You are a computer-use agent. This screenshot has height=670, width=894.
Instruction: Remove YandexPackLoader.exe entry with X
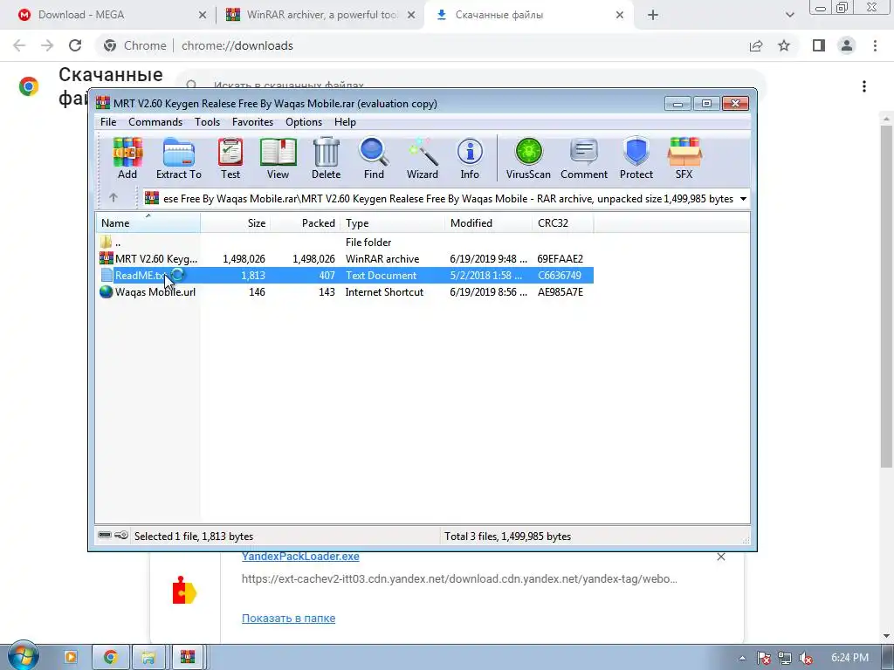tap(721, 557)
